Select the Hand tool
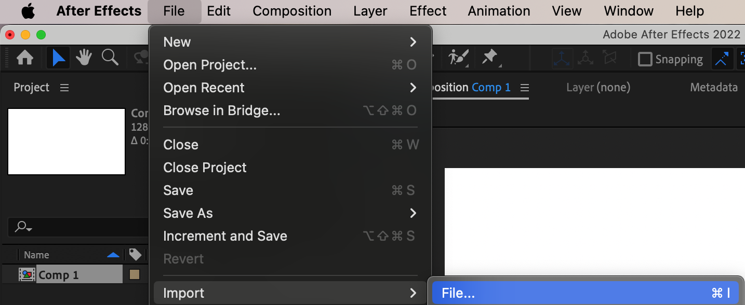Viewport: 745px width, 305px height. 84,58
